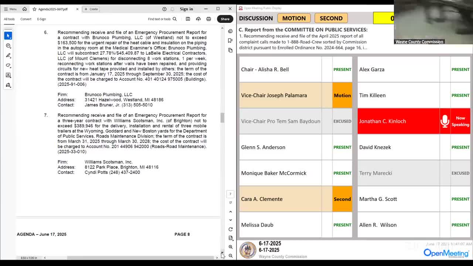Screen dimensions: 473x266
Task: Select David Knezek's name
Action: click(x=375, y=147)
